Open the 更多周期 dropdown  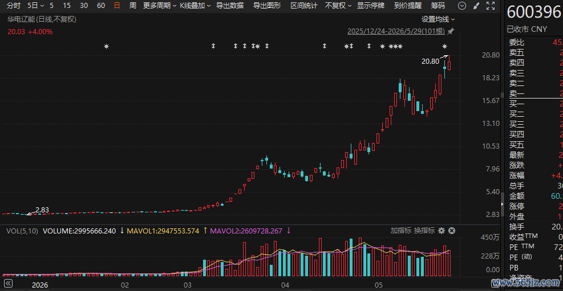[x=160, y=5]
